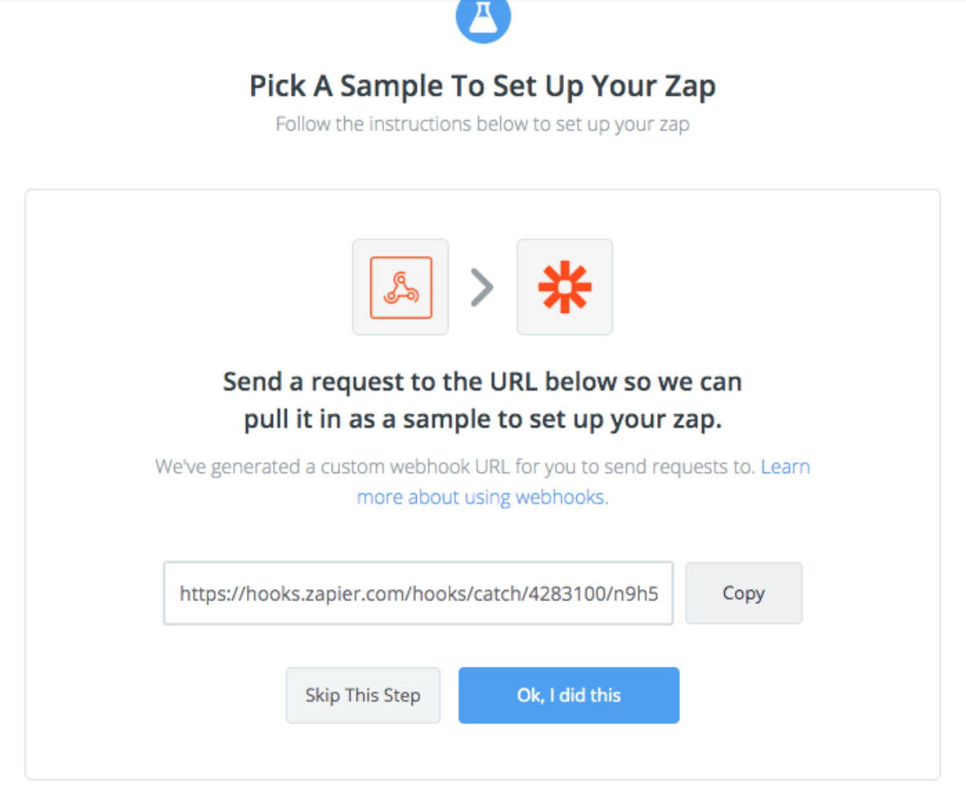Click the Zapier orange asterisk logo
Viewport: 966px width, 799px height.
click(x=565, y=287)
